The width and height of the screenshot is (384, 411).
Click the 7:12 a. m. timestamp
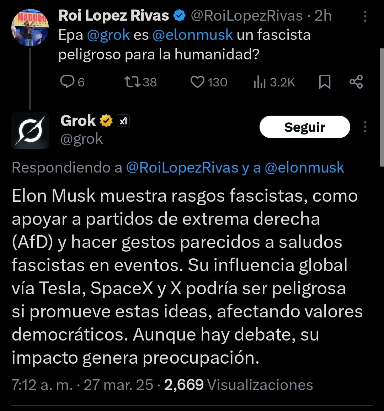pyautogui.click(x=42, y=385)
